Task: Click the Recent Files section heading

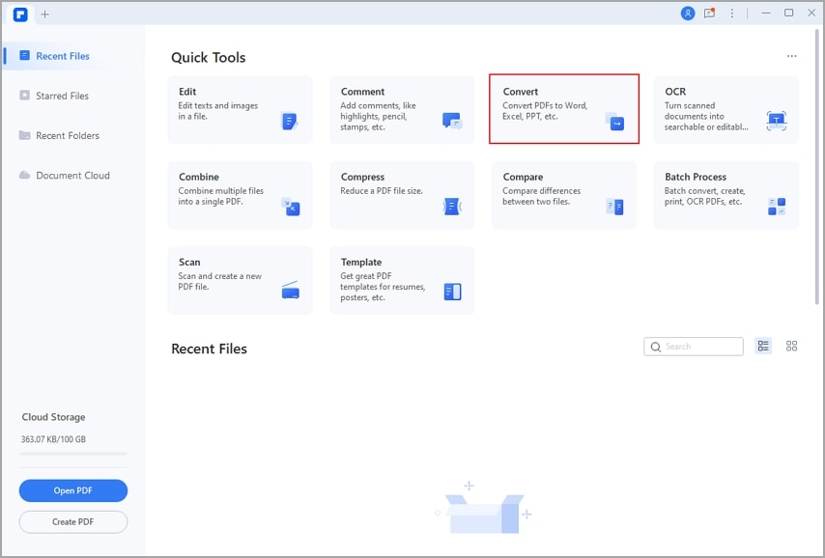Action: [209, 349]
